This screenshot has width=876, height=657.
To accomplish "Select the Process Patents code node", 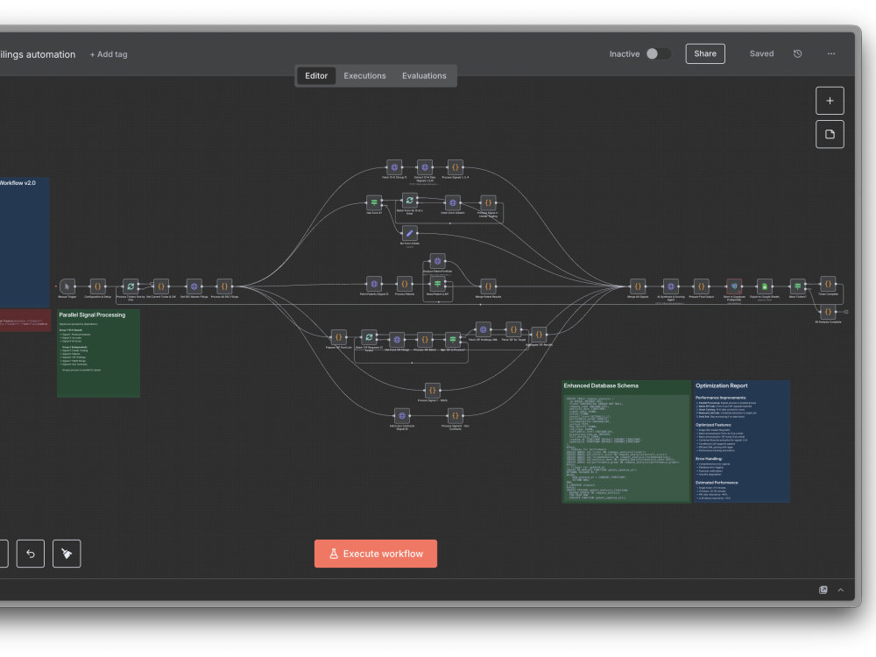I will coord(405,284).
